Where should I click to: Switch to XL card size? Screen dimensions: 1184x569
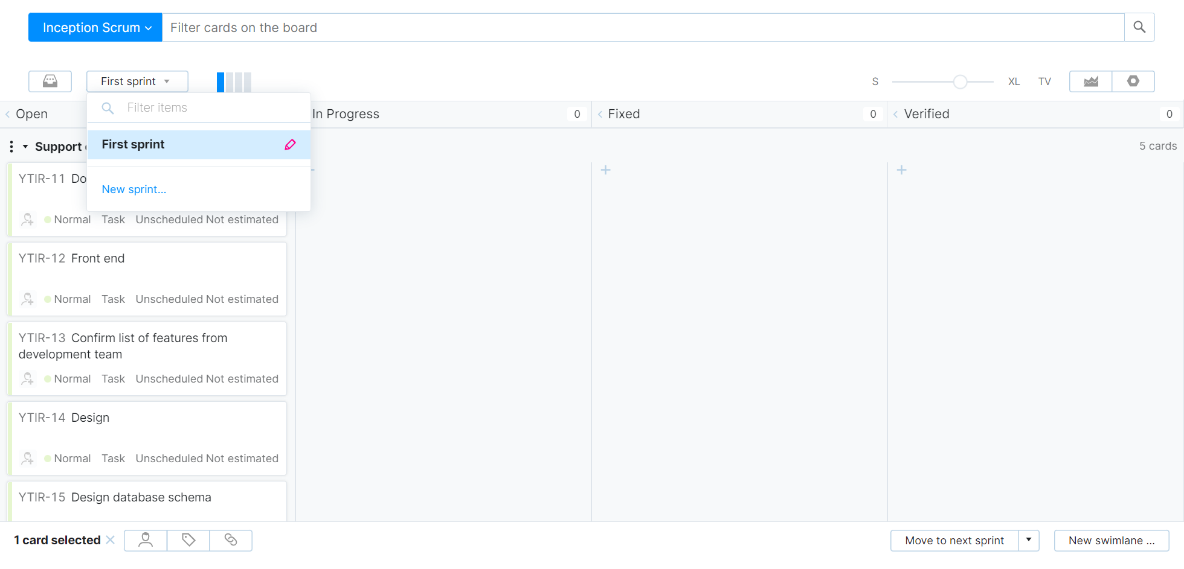click(x=1014, y=81)
